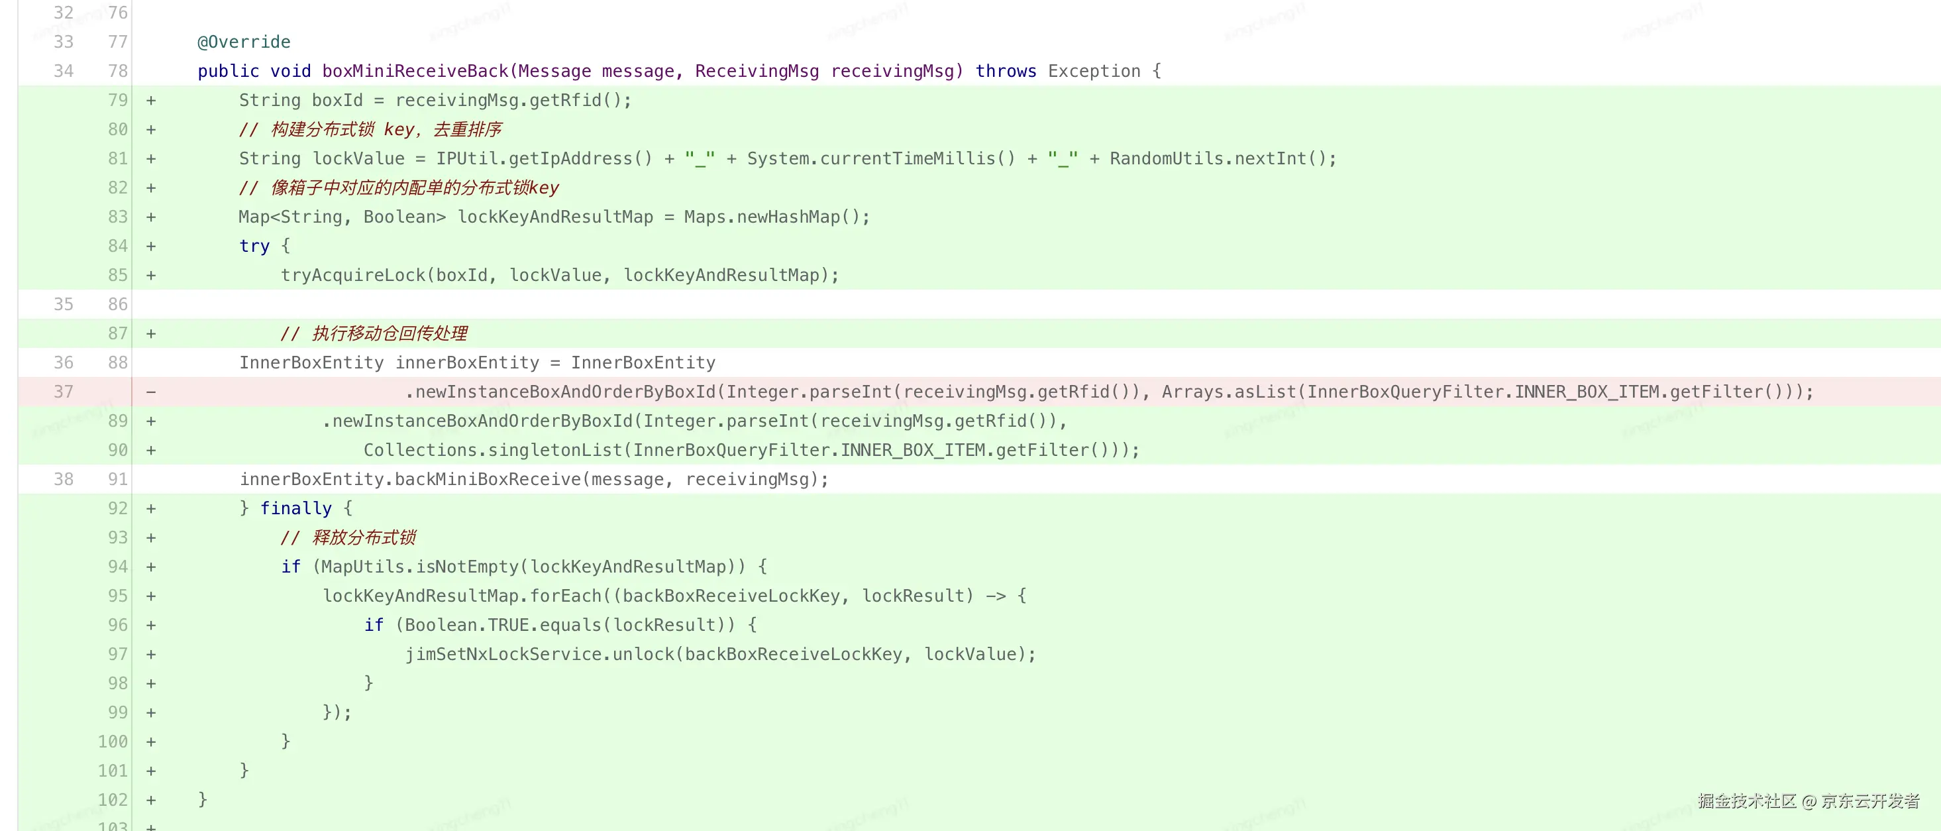1941x831 pixels.
Task: Click the plus marker on line 92 finally
Action: click(150, 508)
